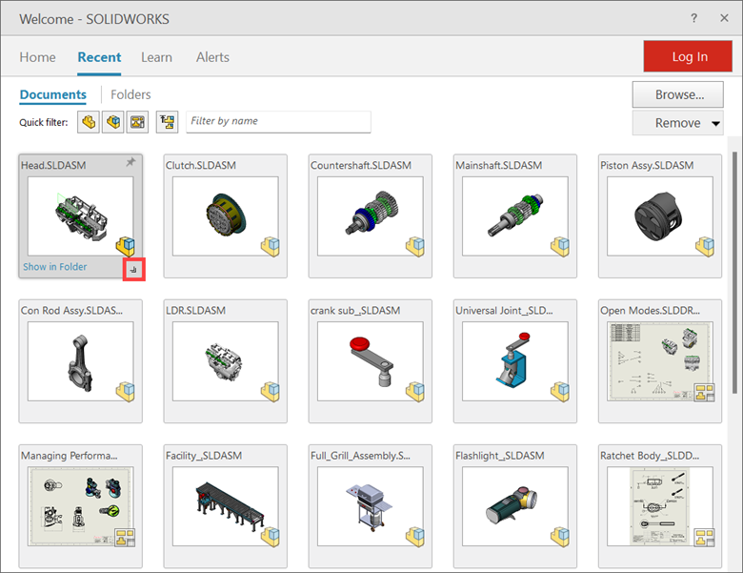Open Open Modes drawing thumbnail
The image size is (743, 573).
click(660, 361)
